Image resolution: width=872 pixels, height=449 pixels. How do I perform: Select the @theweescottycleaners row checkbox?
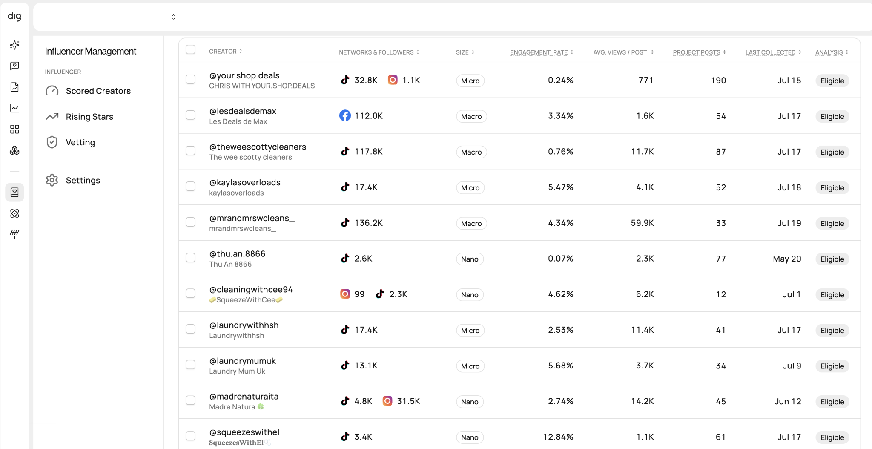[x=191, y=151]
